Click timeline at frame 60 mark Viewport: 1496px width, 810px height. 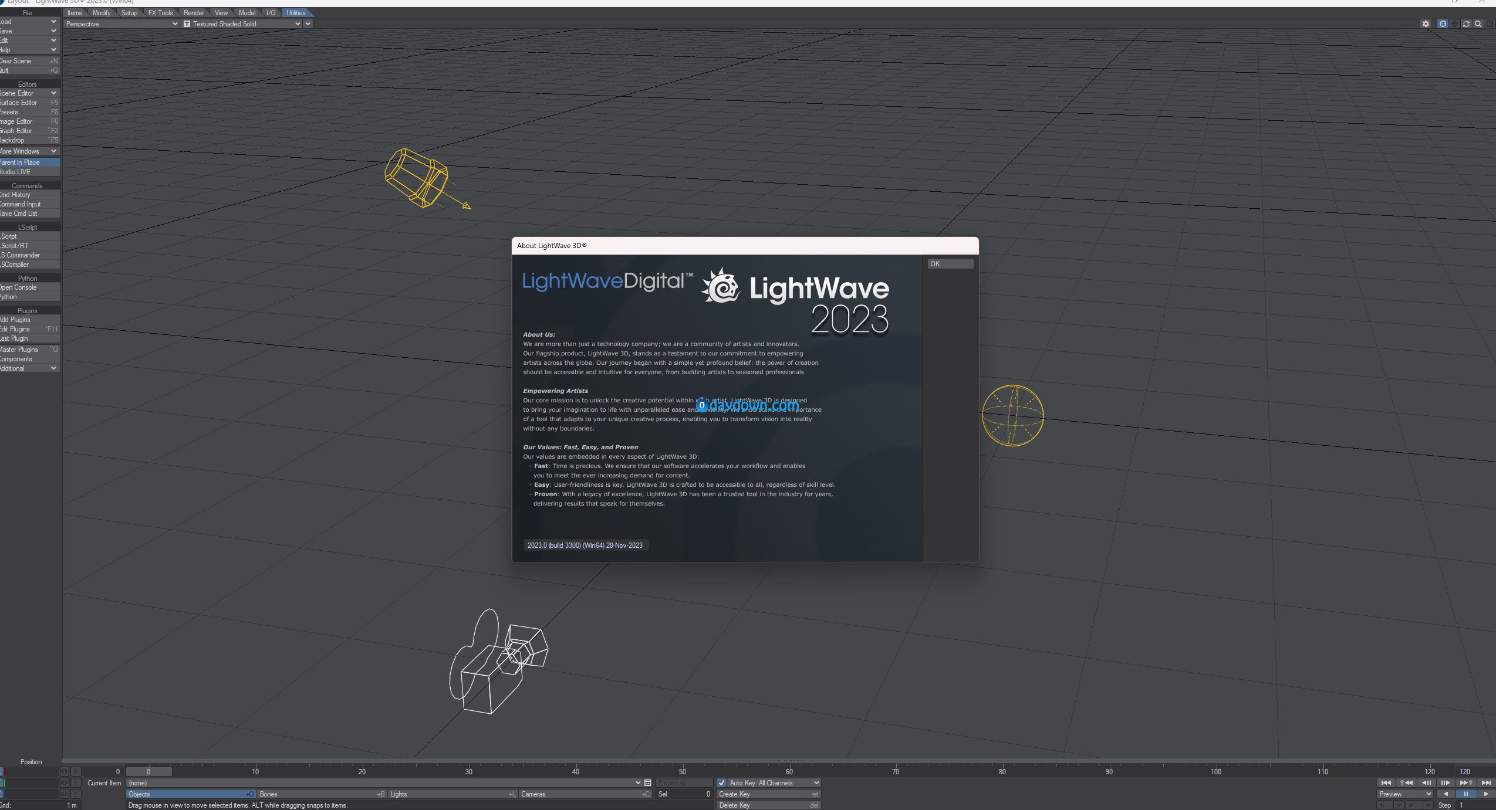click(789, 772)
